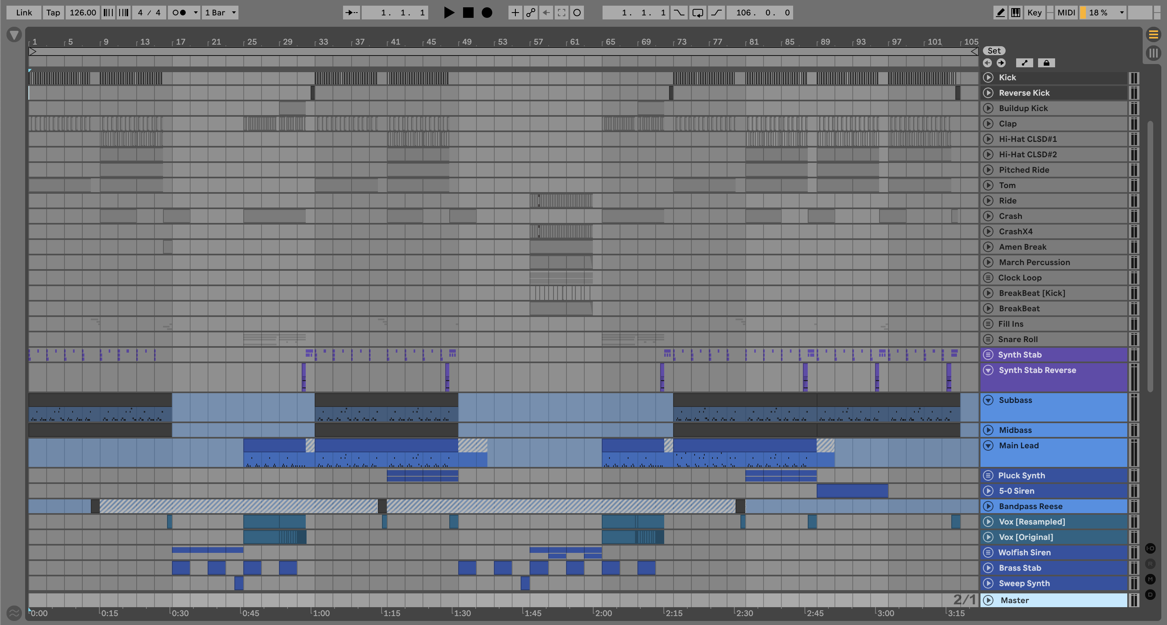Toggle the metronome button
Viewport: 1167px width, 625px height.
(179, 13)
